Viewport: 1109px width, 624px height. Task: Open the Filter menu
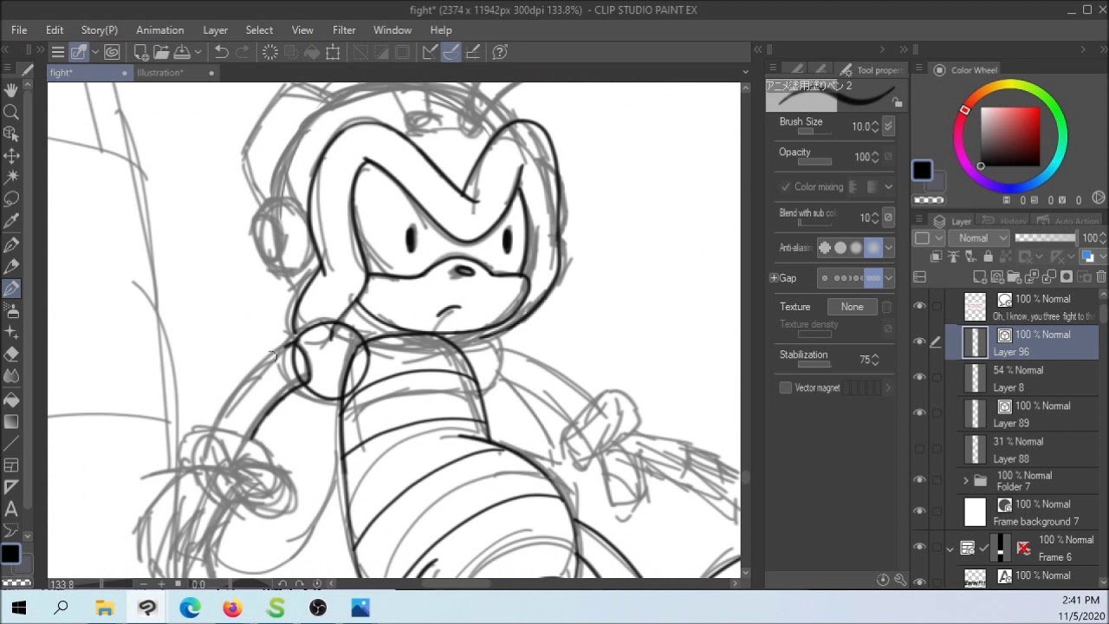click(344, 30)
